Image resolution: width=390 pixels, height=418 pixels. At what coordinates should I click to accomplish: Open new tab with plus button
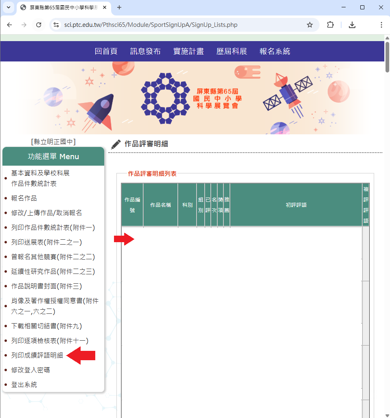tap(119, 7)
